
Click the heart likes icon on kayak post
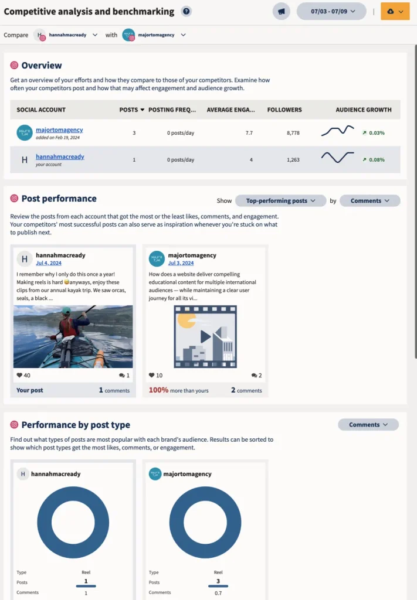tap(19, 375)
